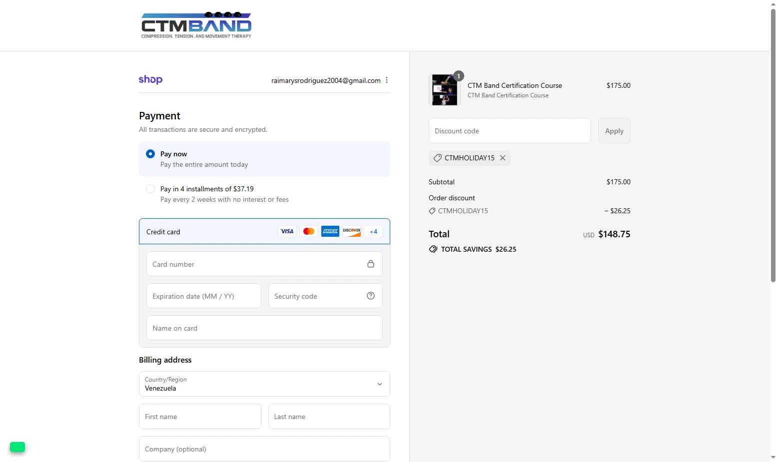The image size is (777, 462).
Task: Focus the Expiration date field
Action: tap(204, 296)
